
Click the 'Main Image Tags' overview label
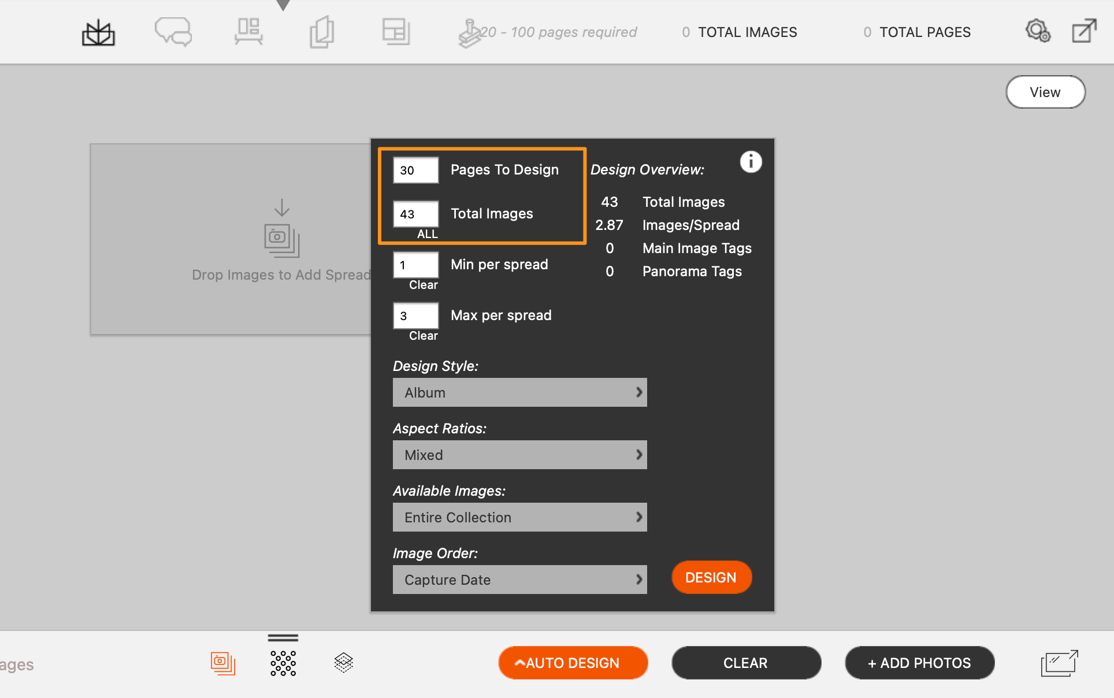pyautogui.click(x=697, y=248)
